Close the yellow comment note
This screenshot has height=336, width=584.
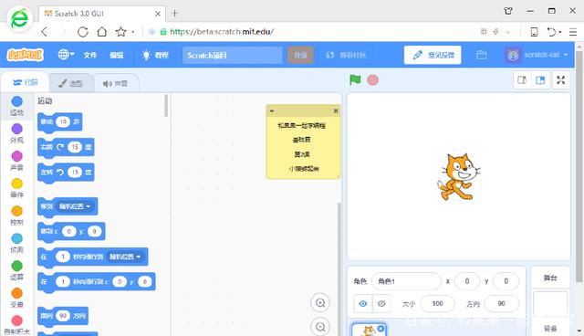tap(336, 110)
